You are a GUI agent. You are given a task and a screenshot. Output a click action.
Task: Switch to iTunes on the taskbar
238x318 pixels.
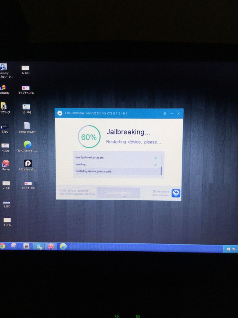coord(51,246)
